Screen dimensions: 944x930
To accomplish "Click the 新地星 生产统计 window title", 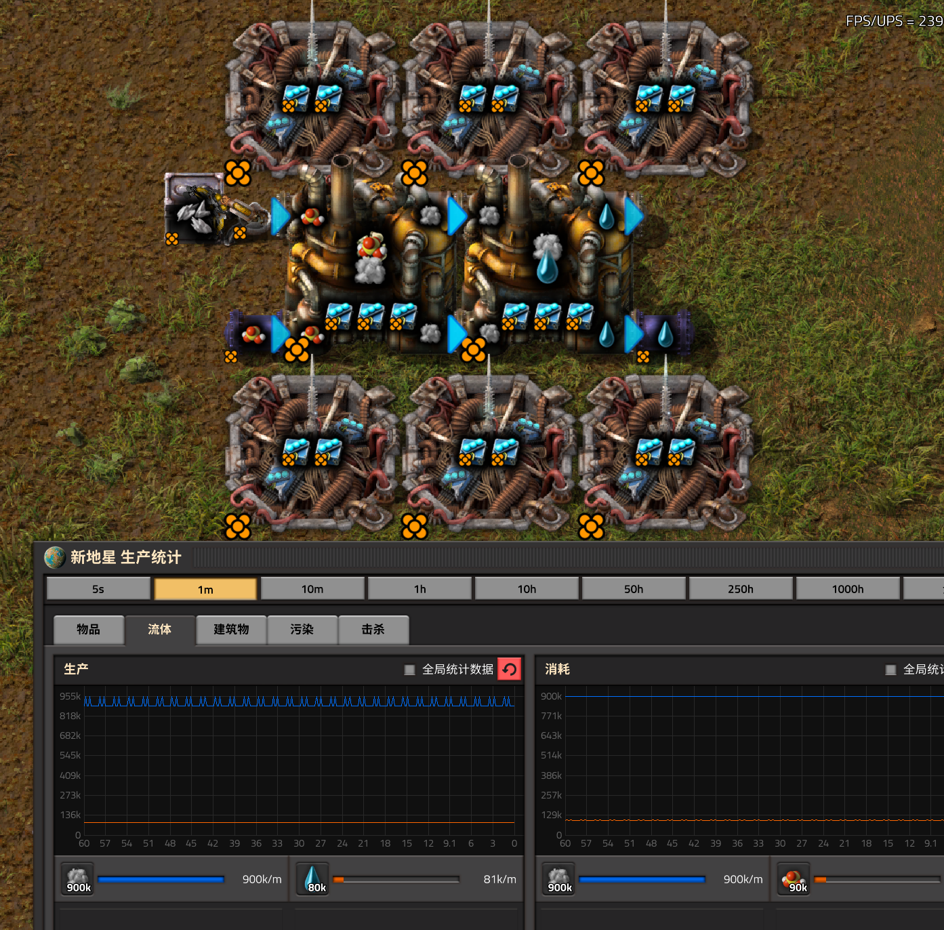I will (x=126, y=557).
